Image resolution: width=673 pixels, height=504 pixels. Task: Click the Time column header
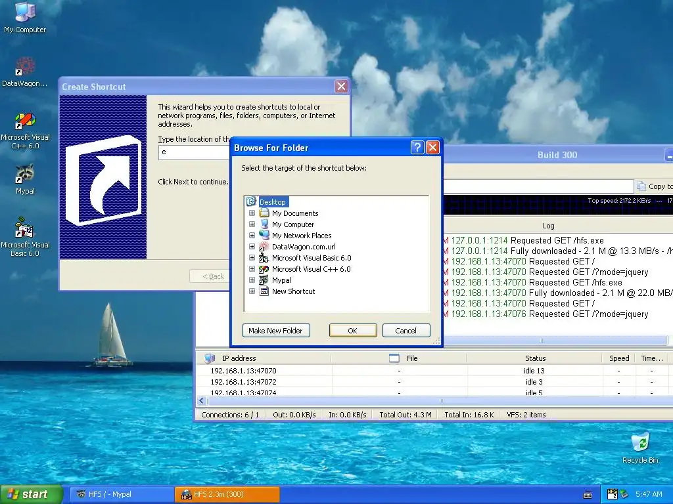[x=651, y=358]
